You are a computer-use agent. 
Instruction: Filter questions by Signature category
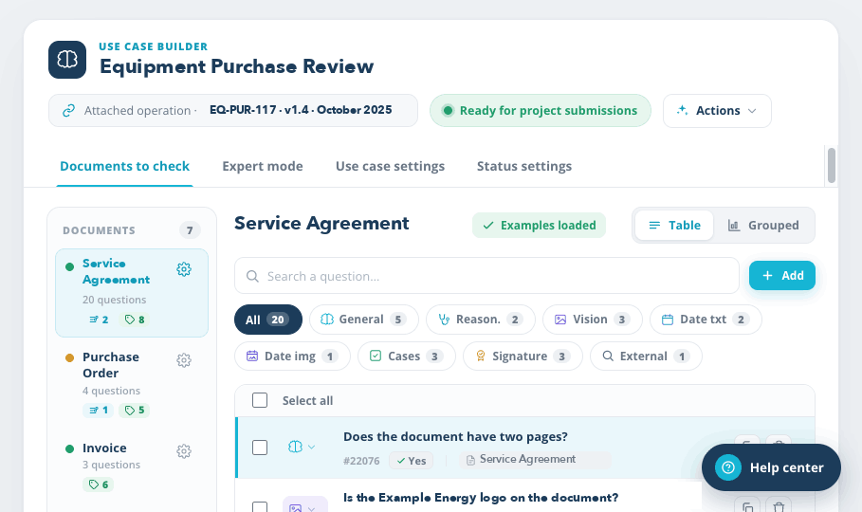(x=523, y=357)
